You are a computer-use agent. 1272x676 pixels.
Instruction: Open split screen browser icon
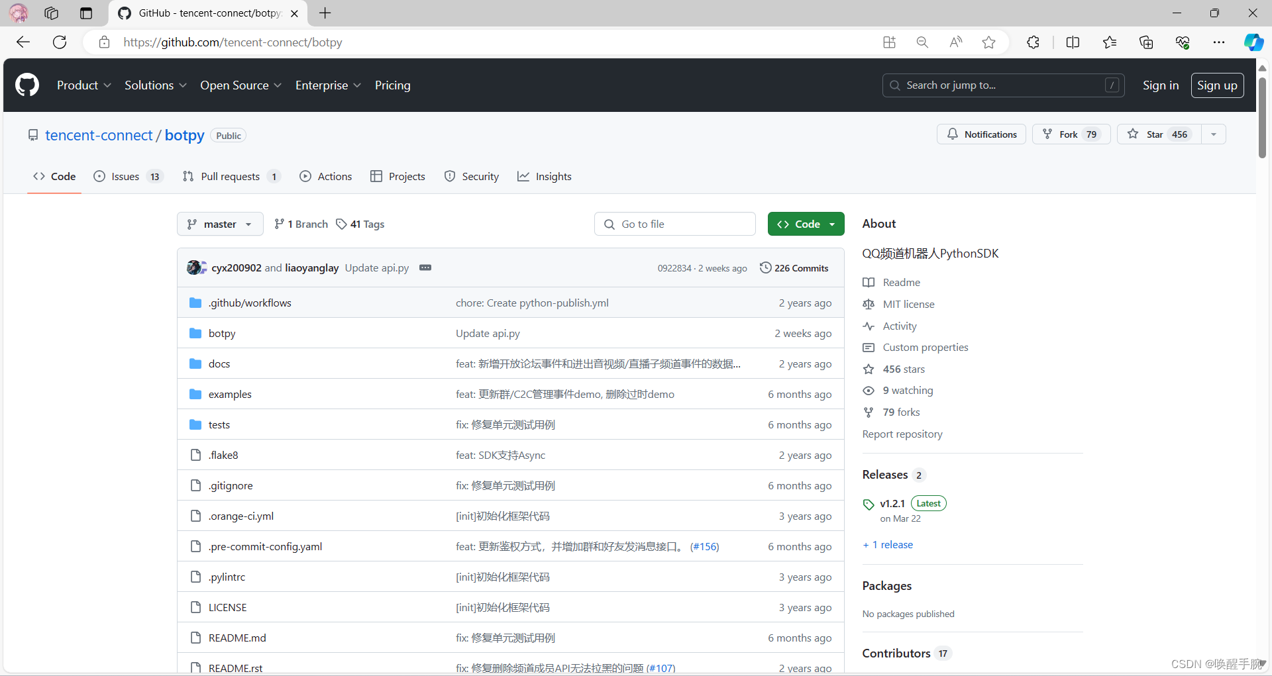tap(1073, 42)
